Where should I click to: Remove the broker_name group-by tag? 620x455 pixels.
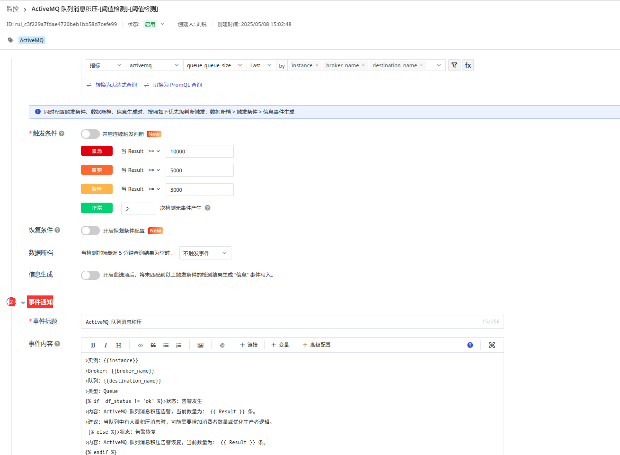pos(363,65)
